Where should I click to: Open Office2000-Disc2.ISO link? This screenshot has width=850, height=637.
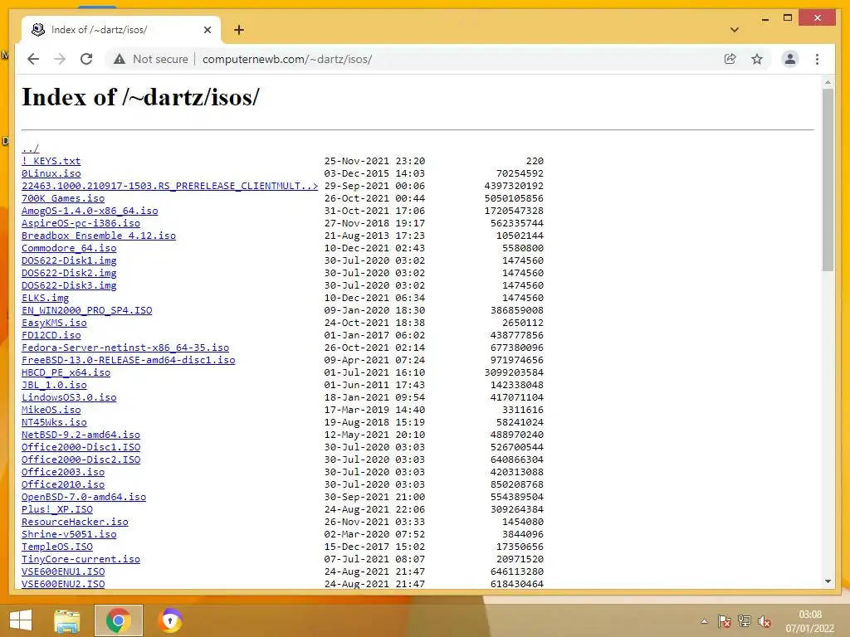click(81, 460)
